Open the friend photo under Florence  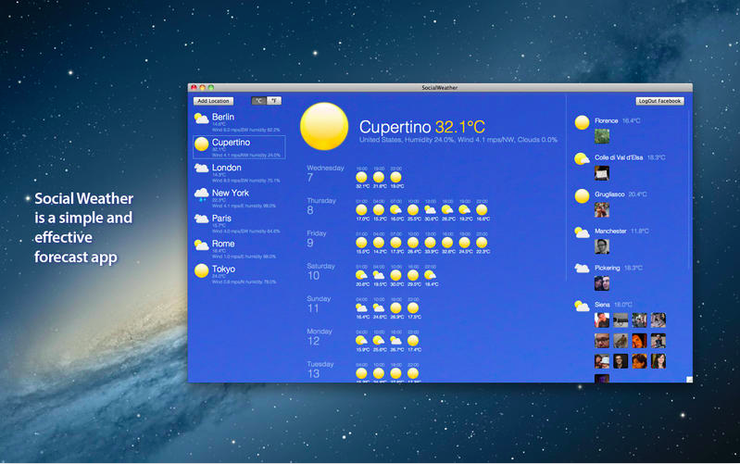click(x=602, y=136)
